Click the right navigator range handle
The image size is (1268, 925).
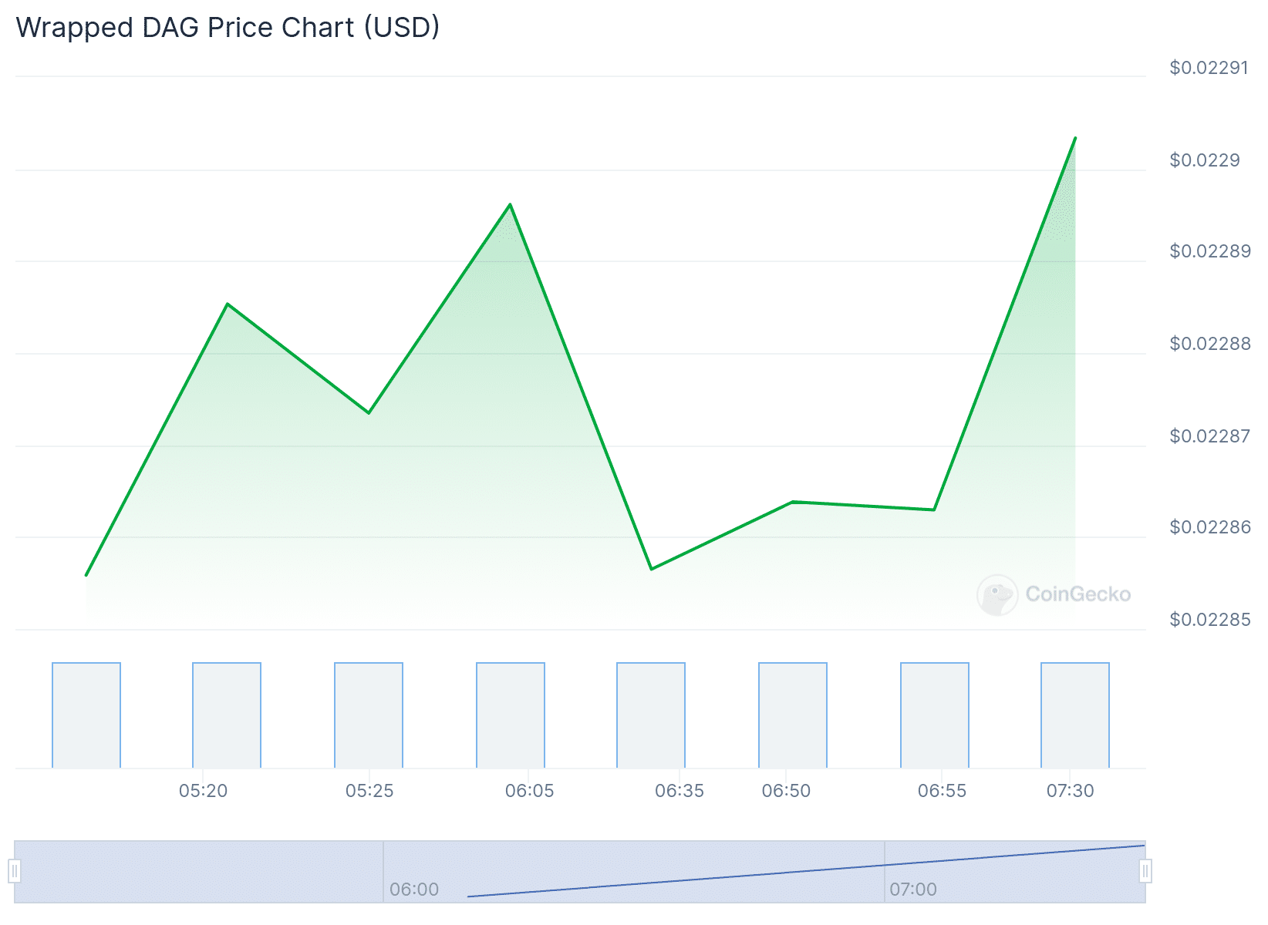coord(1145,871)
